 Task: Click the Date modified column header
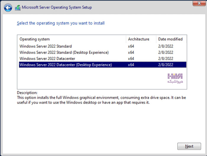(171, 39)
